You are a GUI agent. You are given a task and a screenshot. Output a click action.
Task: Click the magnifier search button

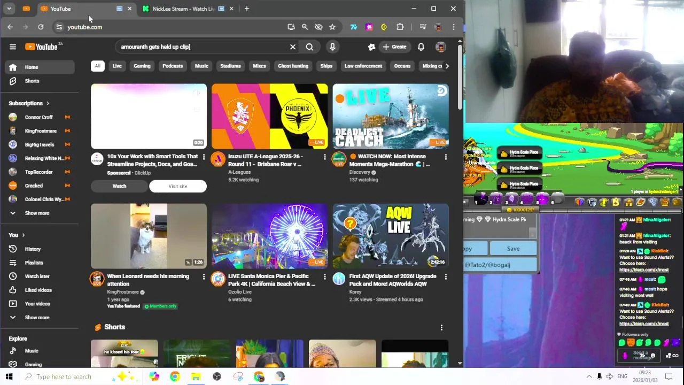click(309, 47)
